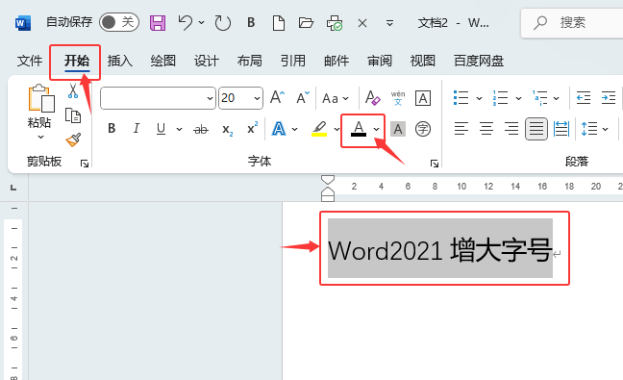Switch to the 设计 tab

[207, 61]
